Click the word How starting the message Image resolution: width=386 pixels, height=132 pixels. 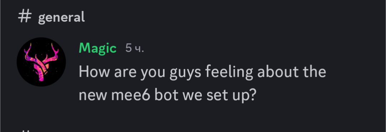click(x=94, y=72)
